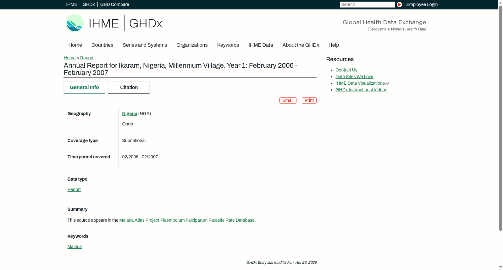Click the Annual Report page title
This screenshot has width=503, height=270.
(x=180, y=69)
